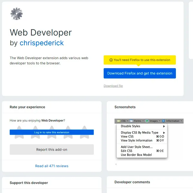Click the Screenshots heading
Screen dimensions: 193x193
(125, 107)
